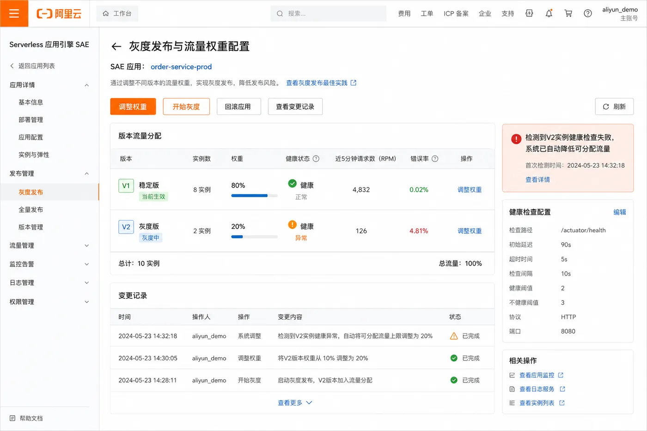Open ICP 备案 in the top navigation

pyautogui.click(x=456, y=13)
